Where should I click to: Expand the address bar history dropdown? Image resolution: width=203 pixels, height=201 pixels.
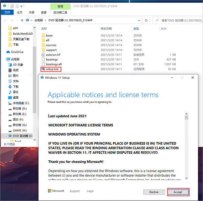[139, 20]
